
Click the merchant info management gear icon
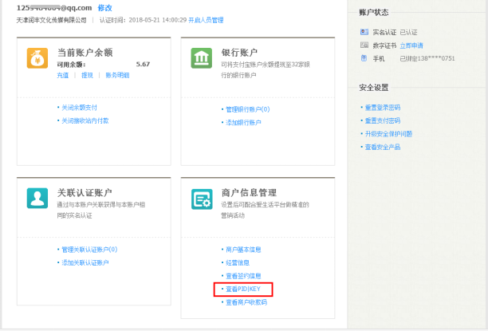(x=201, y=199)
